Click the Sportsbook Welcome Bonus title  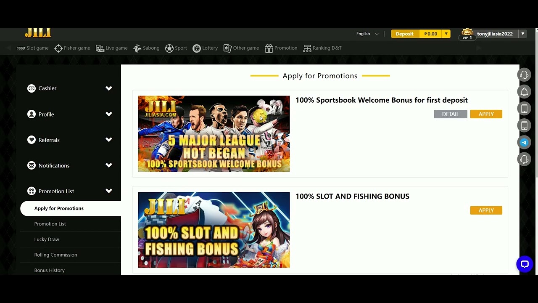pyautogui.click(x=382, y=100)
